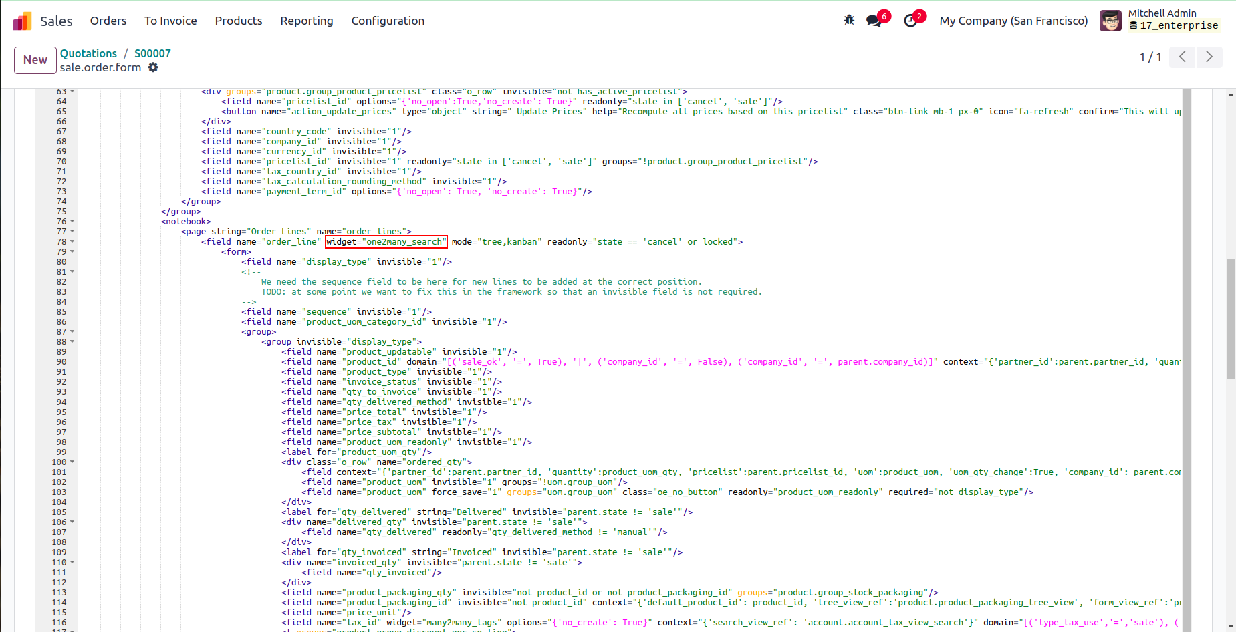Viewport: 1236px width, 632px height.
Task: Click the New button
Action: tap(35, 60)
